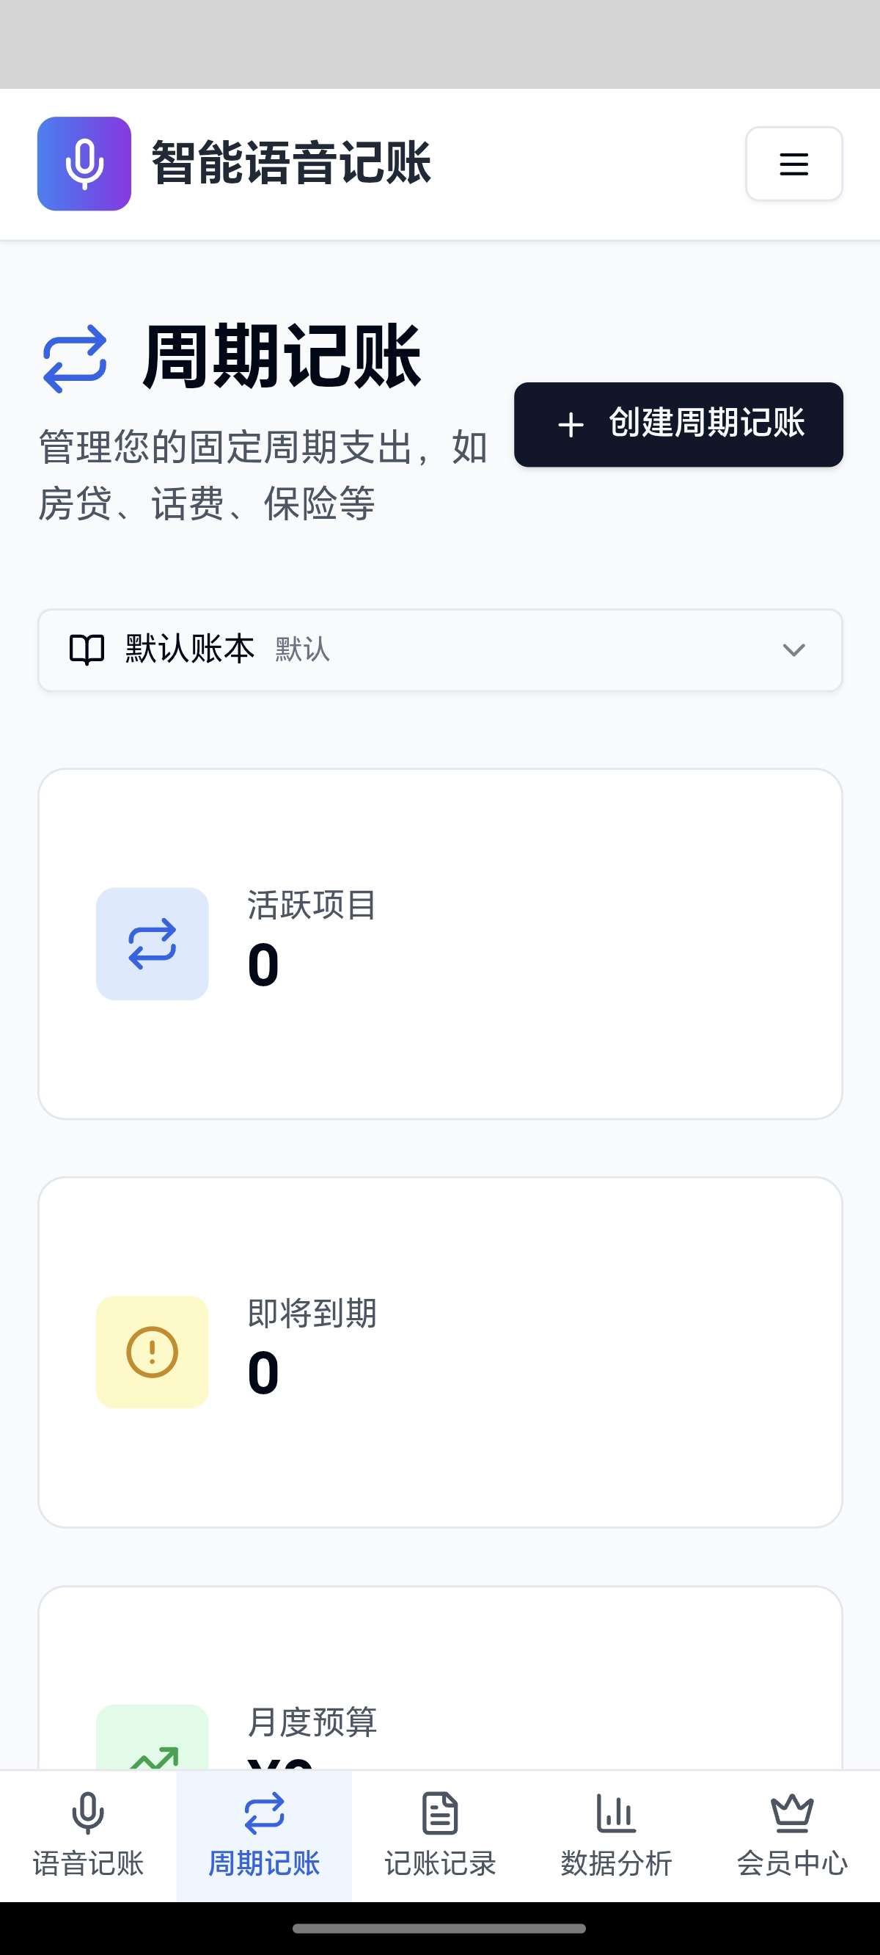Tap the 月度预算 label
The height and width of the screenshot is (1955, 880).
tap(312, 1721)
